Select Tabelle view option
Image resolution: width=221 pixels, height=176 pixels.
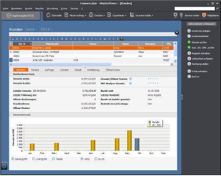click(x=53, y=159)
